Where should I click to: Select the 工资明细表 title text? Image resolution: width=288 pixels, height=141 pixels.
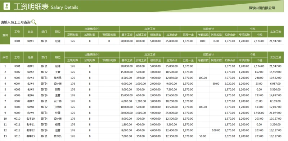point(31,7)
